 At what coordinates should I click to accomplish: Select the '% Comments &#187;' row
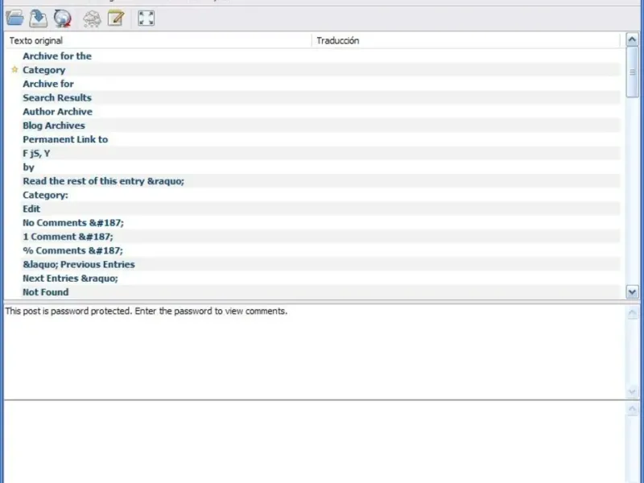(x=312, y=250)
